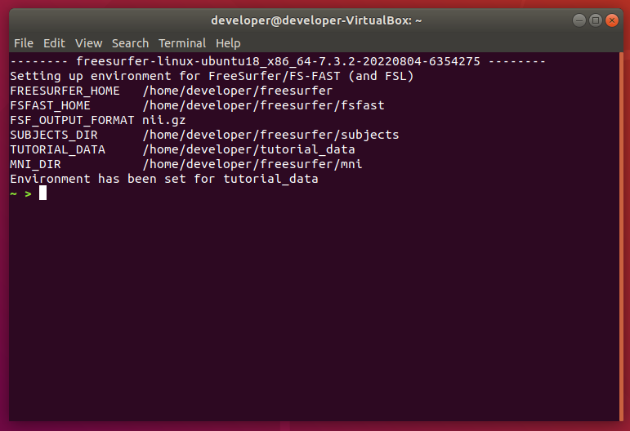Click the developer@developer-VirtualBox title bar text
Image resolution: width=630 pixels, height=431 pixels.
coord(315,20)
